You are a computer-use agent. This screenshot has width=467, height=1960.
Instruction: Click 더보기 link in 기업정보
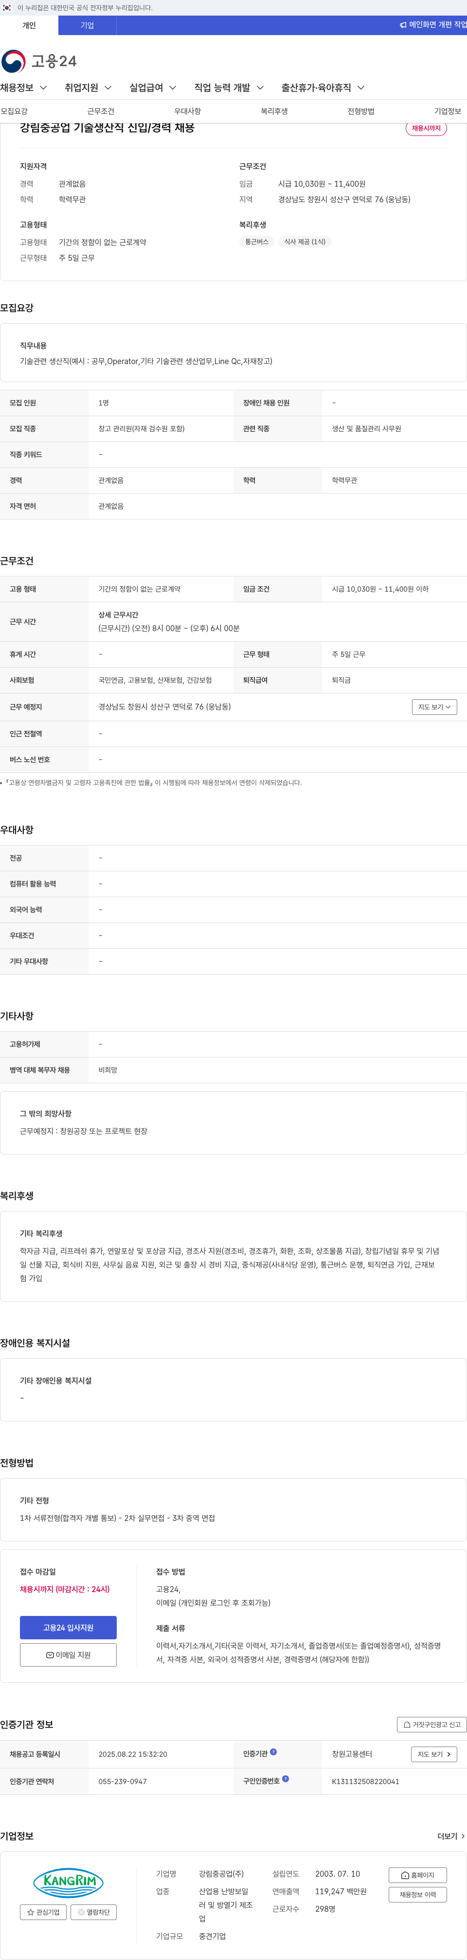[451, 1836]
